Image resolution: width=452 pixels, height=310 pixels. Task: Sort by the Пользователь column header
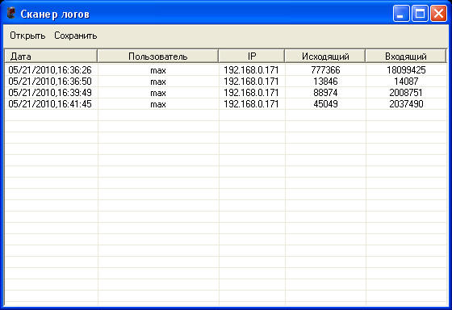(x=157, y=56)
